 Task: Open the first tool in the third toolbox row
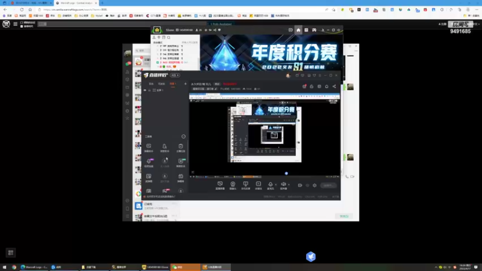coord(149,178)
